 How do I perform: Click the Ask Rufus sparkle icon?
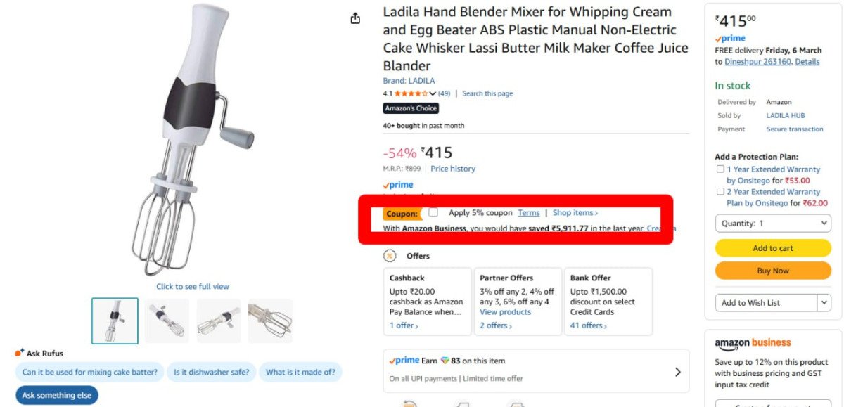click(x=20, y=353)
